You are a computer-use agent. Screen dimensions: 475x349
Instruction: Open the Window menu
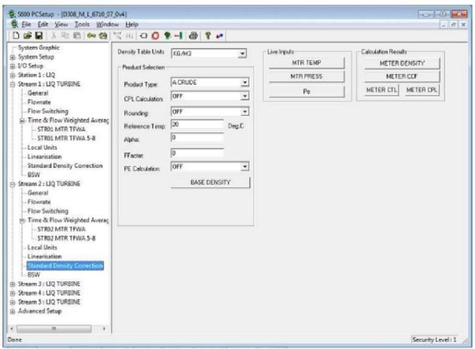click(x=107, y=24)
